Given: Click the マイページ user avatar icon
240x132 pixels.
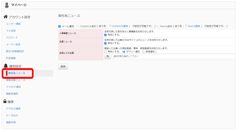Looking at the screenshot, I should pos(7,5).
